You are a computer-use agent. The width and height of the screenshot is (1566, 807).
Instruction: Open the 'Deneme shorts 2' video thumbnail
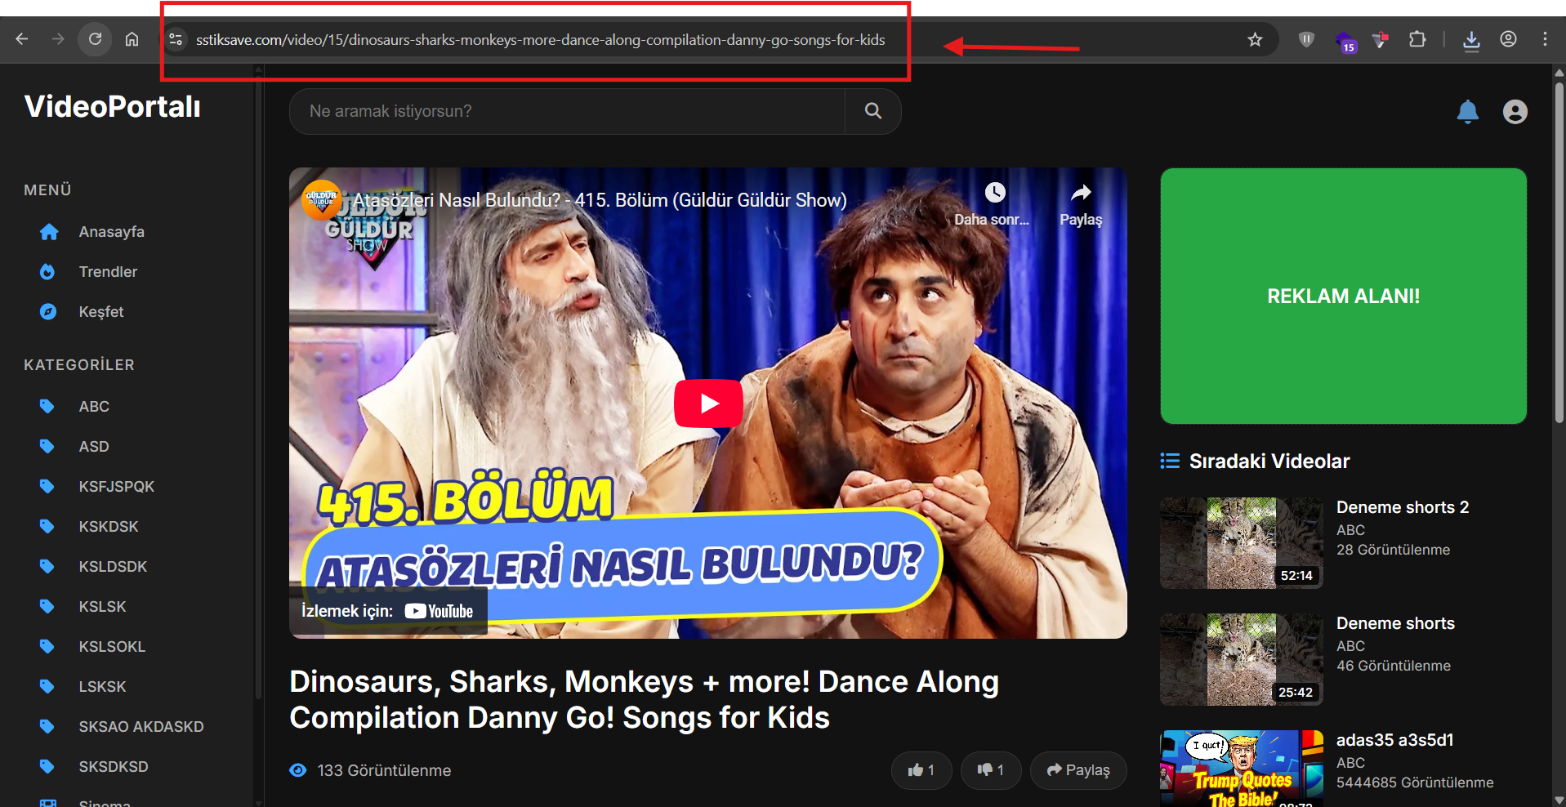[x=1242, y=543]
